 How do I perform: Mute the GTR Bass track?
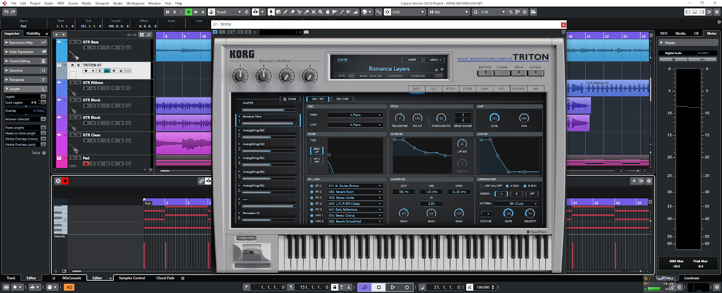pyautogui.click(x=72, y=42)
